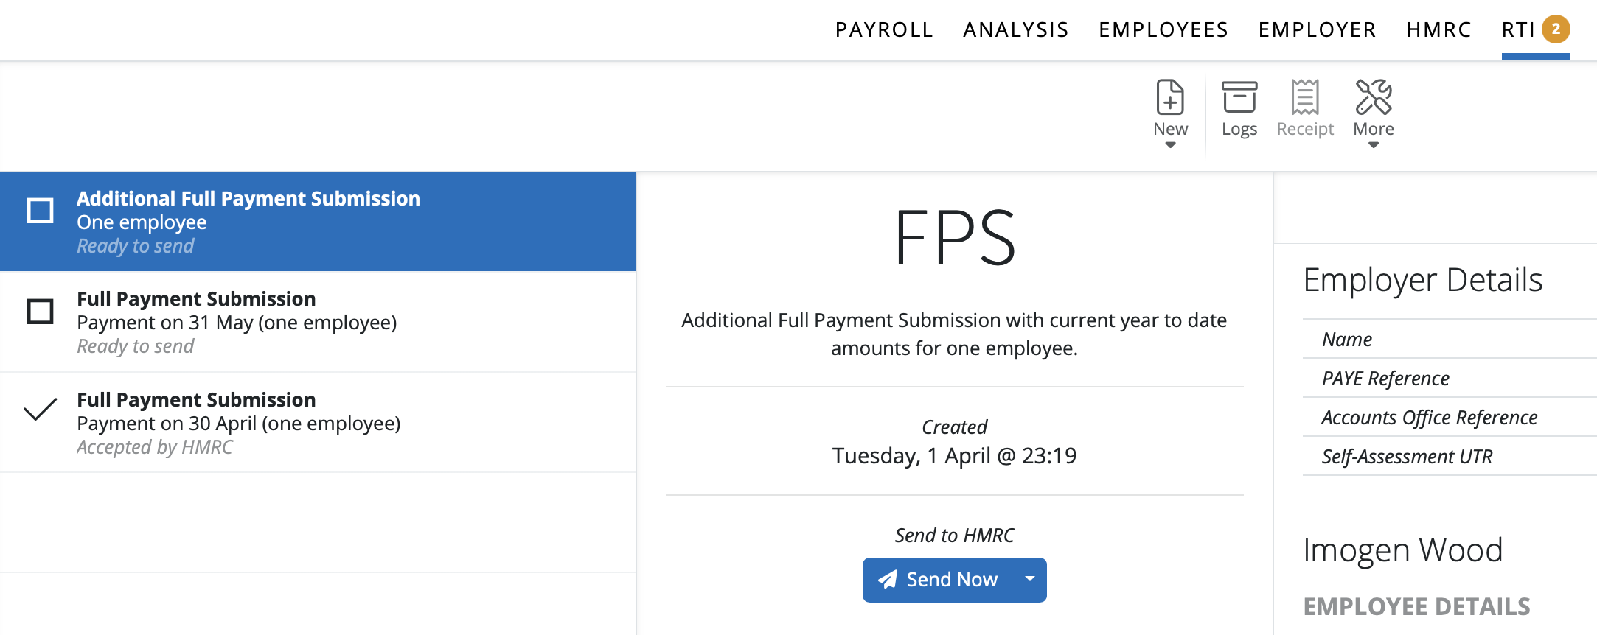Switch to the Analysis tab
This screenshot has height=635, width=1597.
click(x=1015, y=29)
